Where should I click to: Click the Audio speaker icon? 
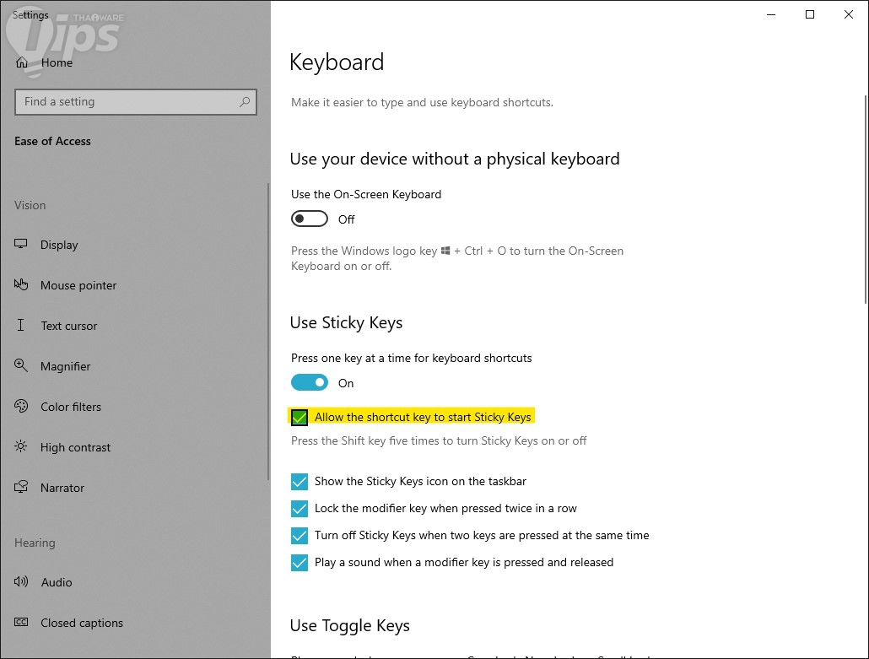pyautogui.click(x=22, y=582)
